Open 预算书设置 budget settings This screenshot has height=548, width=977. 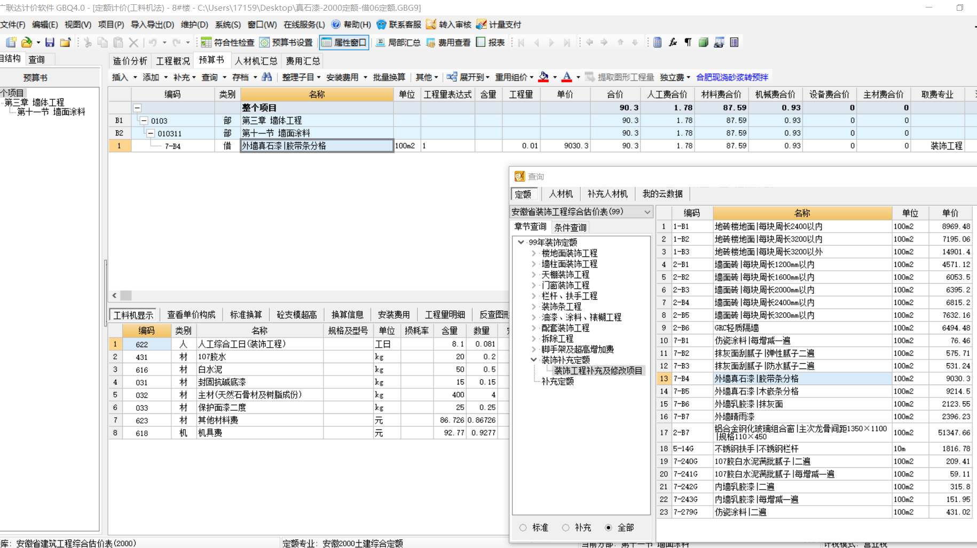(x=286, y=42)
